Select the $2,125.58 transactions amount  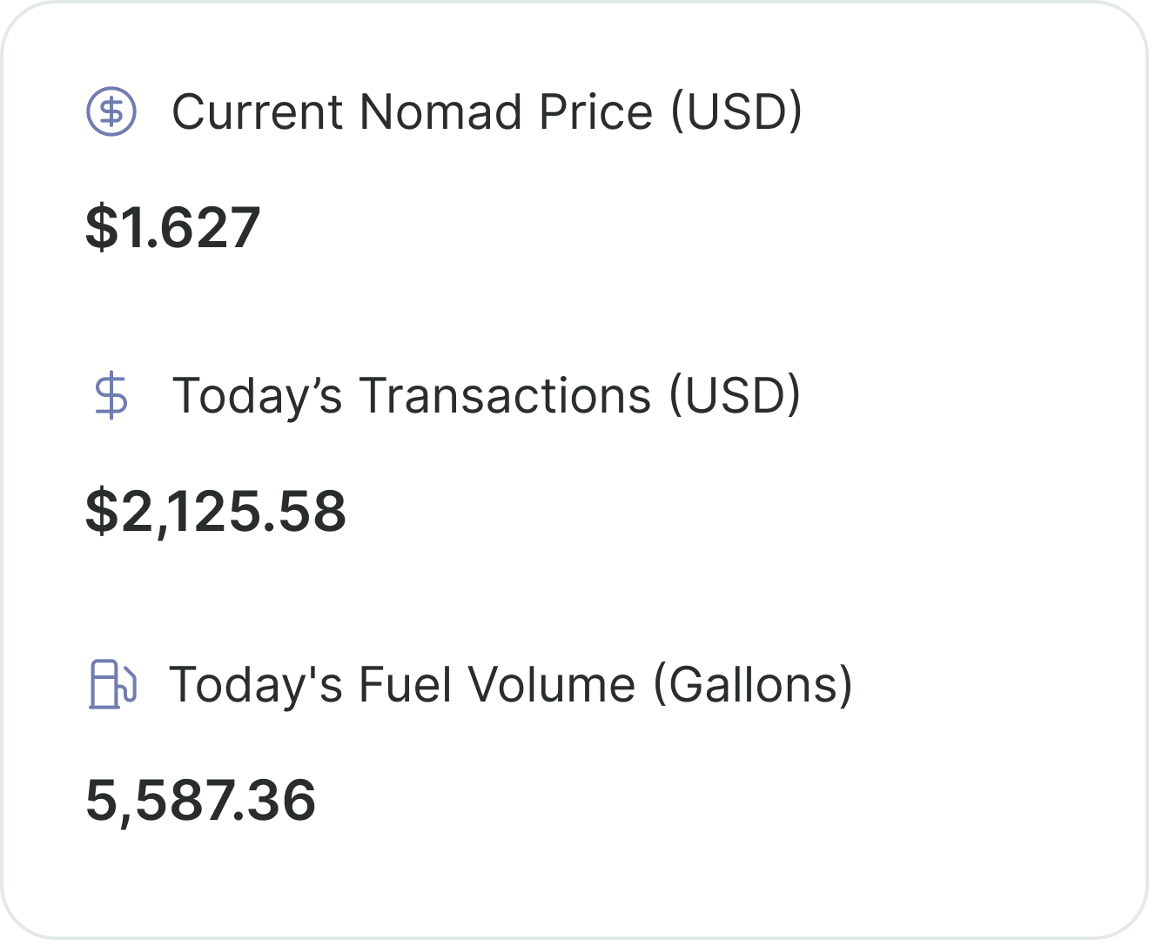(x=216, y=510)
